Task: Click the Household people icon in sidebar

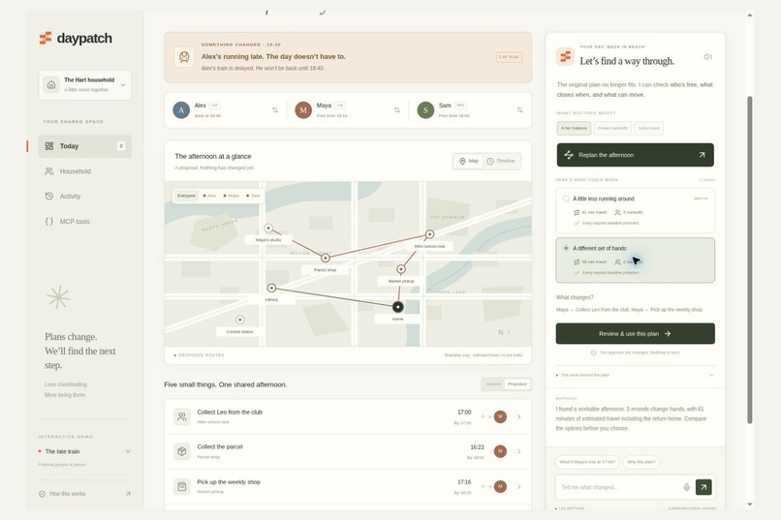Action: click(x=48, y=171)
